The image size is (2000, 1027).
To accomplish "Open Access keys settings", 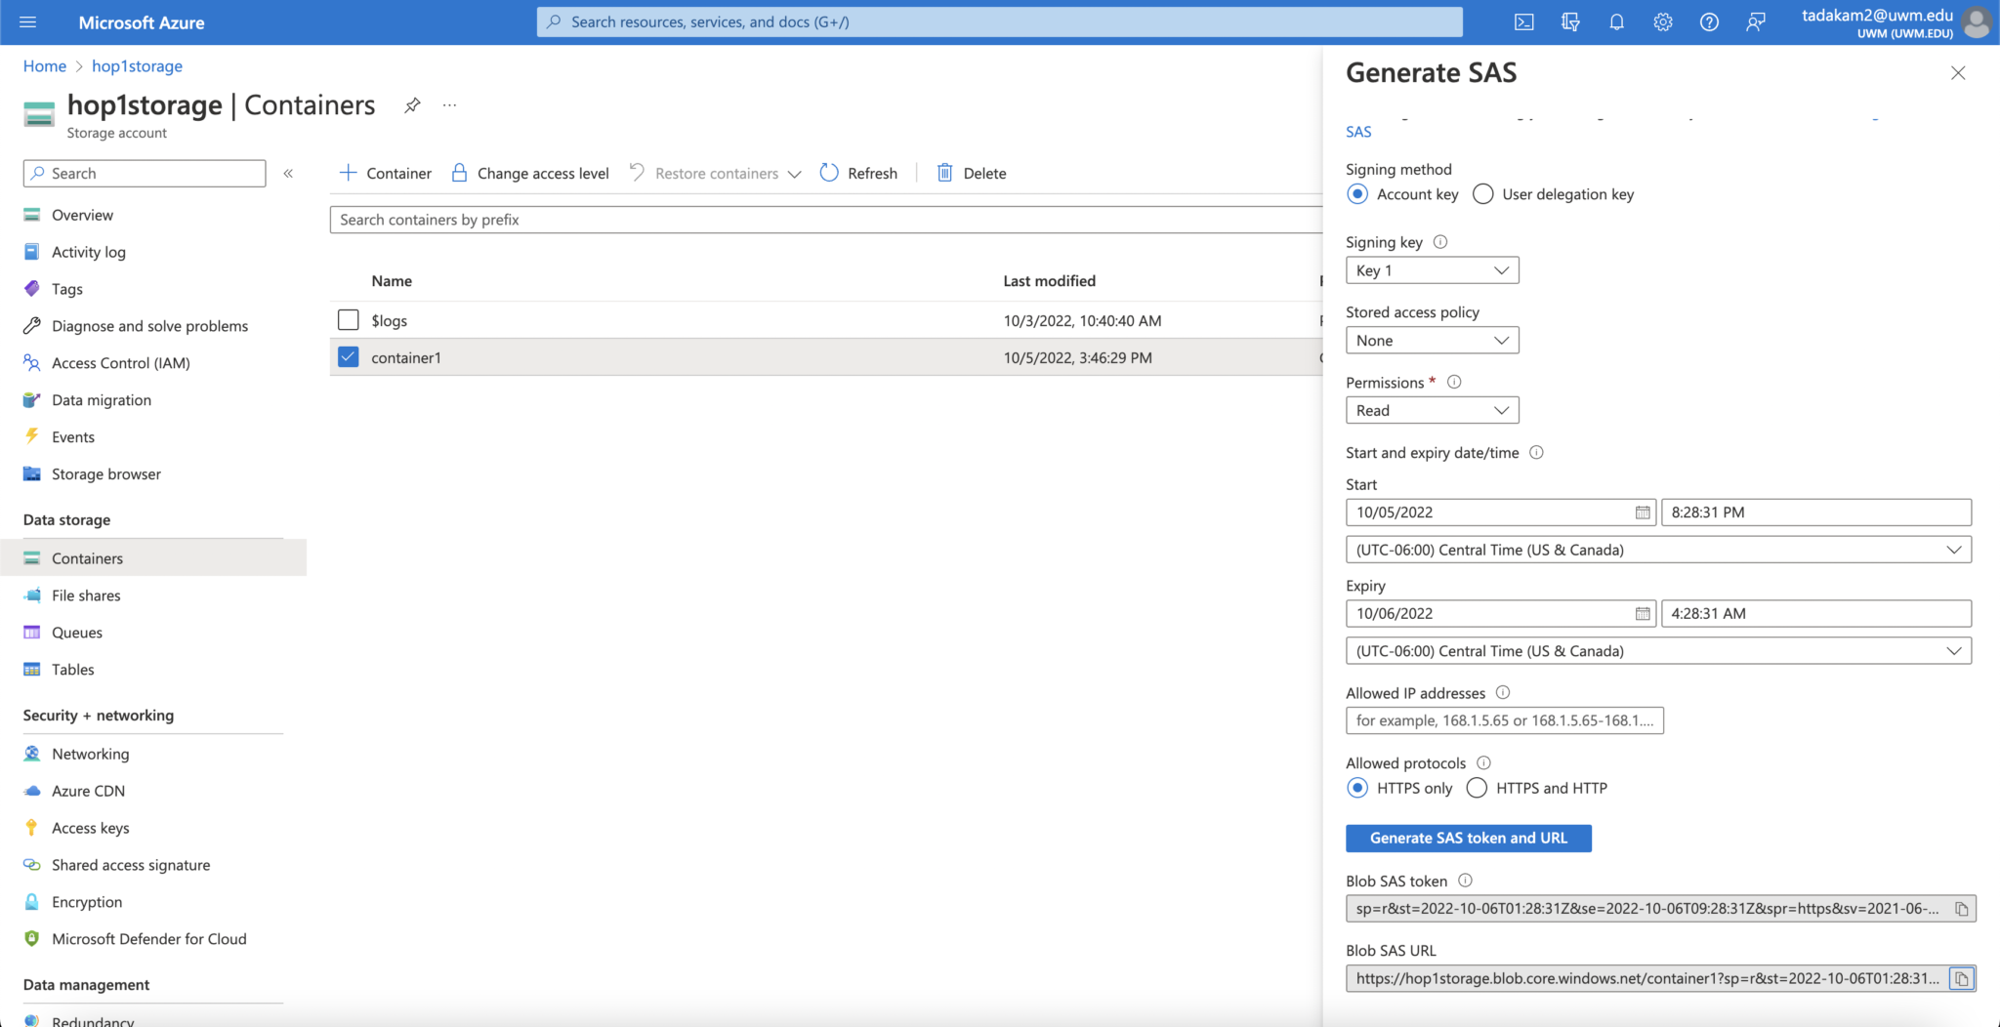I will tap(90, 827).
